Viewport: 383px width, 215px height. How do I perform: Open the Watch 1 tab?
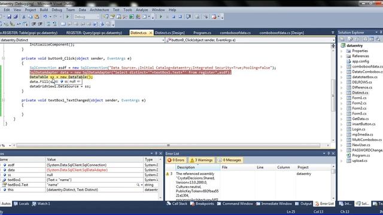[41, 204]
